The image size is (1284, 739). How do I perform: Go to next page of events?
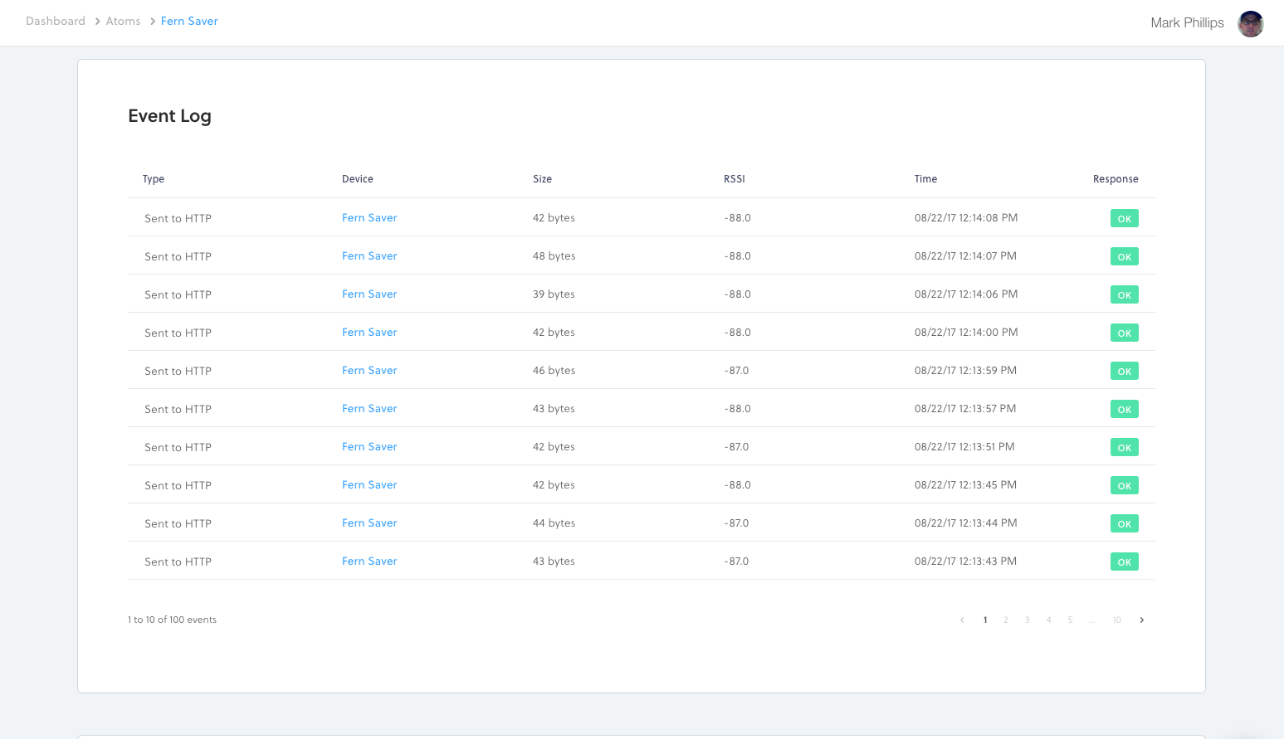coord(1141,620)
